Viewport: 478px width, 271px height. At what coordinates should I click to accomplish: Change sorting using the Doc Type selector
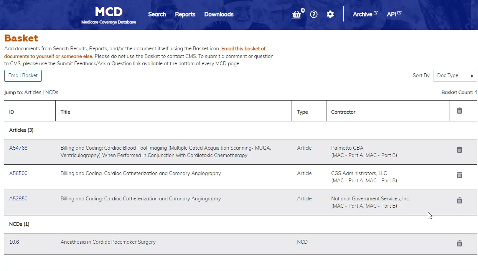click(x=455, y=76)
